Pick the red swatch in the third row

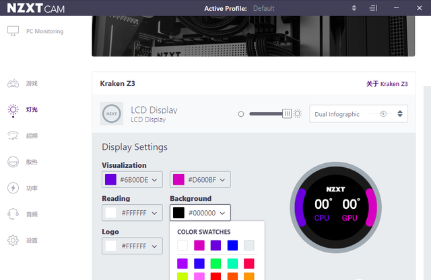(x=215, y=276)
